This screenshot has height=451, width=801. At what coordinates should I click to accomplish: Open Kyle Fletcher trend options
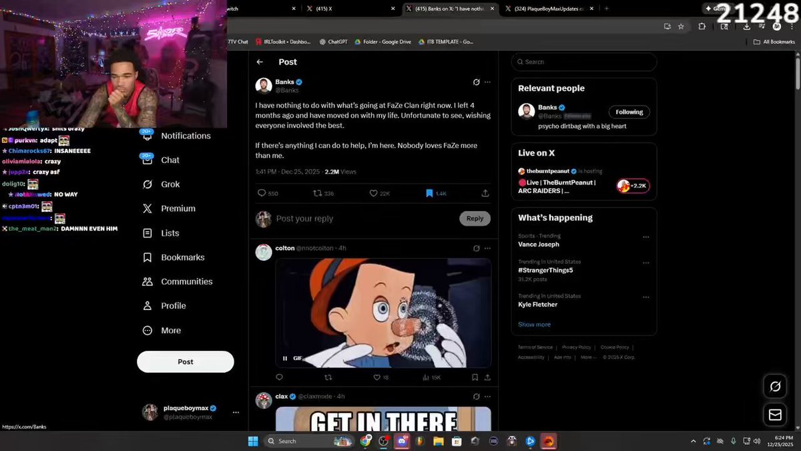645,297
